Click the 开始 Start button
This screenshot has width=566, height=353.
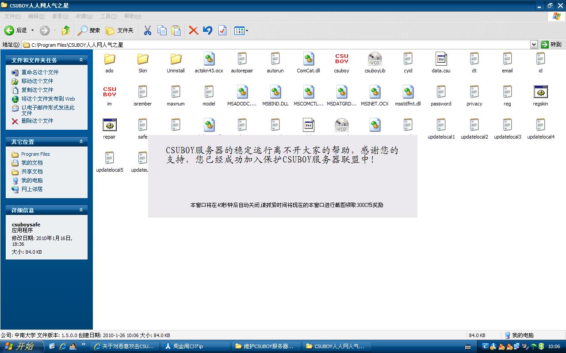pos(22,347)
